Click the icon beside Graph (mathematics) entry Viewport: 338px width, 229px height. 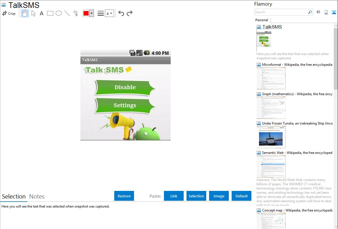[259, 94]
